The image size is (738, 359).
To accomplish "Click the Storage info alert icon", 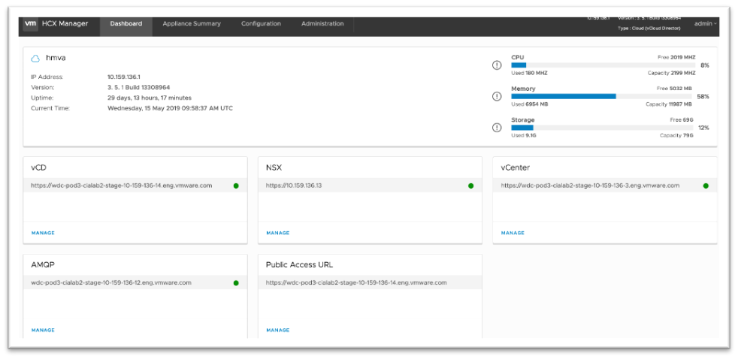I will point(497,127).
